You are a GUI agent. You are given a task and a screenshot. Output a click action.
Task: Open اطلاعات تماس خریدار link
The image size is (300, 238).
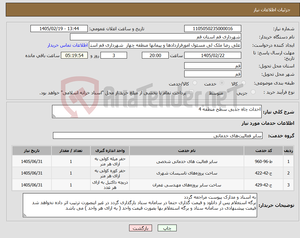click(x=68, y=45)
